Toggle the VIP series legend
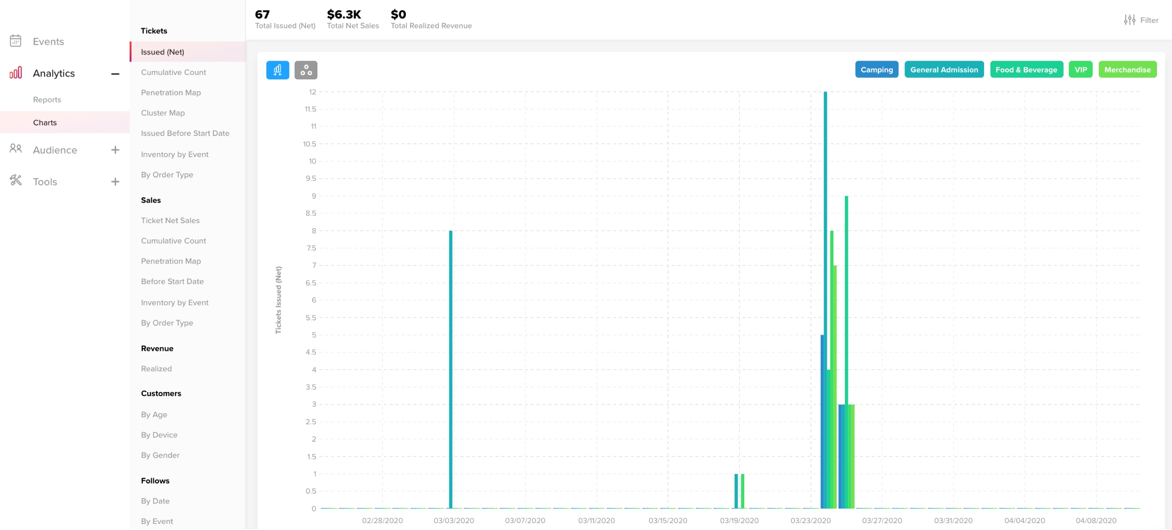Viewport: 1172px width, 530px height. tap(1080, 70)
